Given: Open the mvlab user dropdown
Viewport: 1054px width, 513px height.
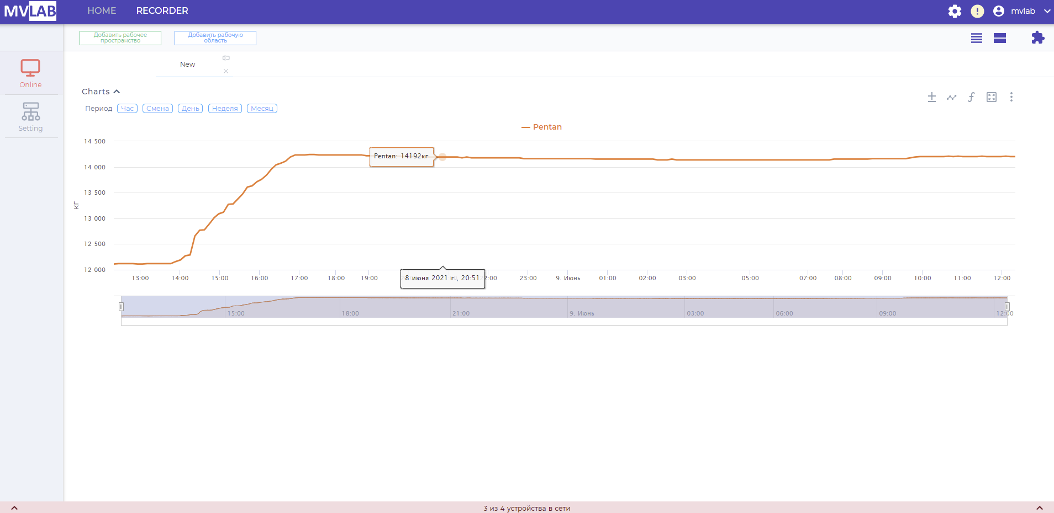Looking at the screenshot, I should (x=1022, y=11).
